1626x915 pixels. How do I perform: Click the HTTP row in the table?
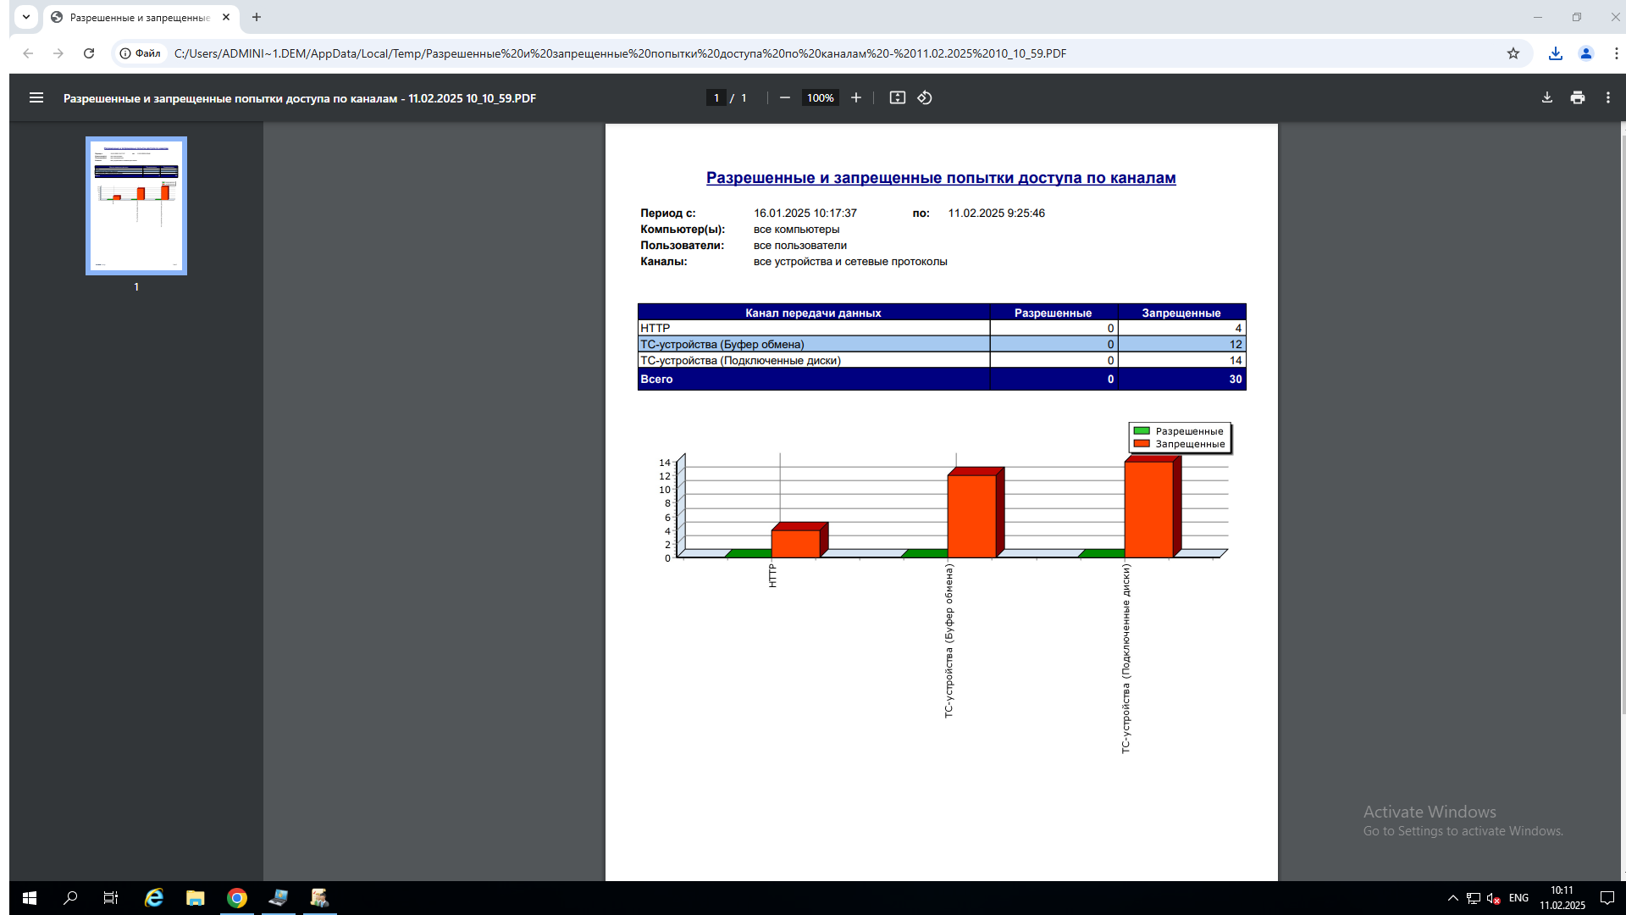(942, 328)
